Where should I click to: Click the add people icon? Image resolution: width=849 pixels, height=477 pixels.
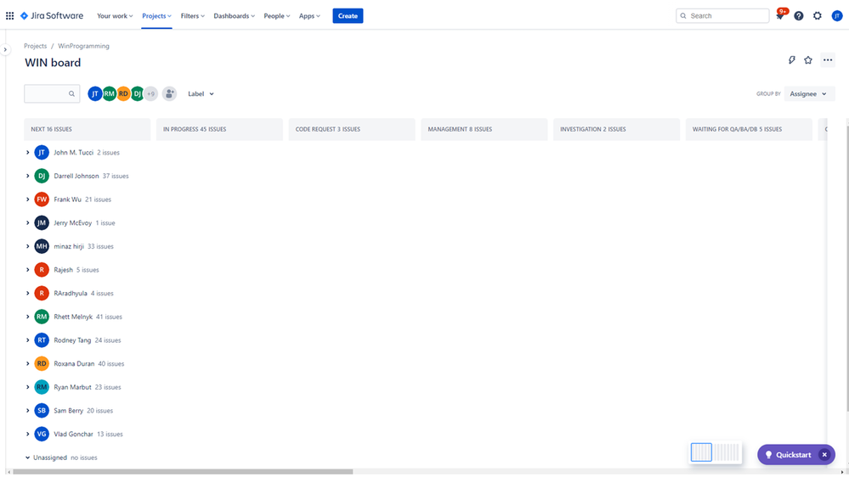point(169,93)
